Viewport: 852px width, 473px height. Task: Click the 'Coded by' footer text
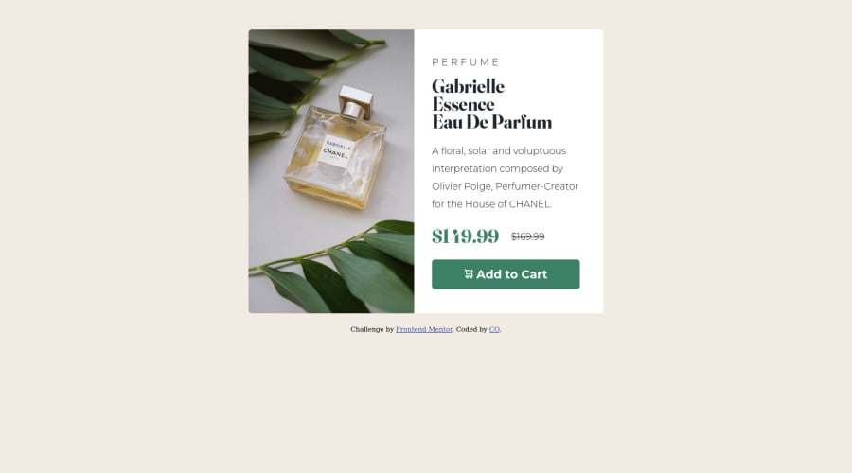point(471,329)
